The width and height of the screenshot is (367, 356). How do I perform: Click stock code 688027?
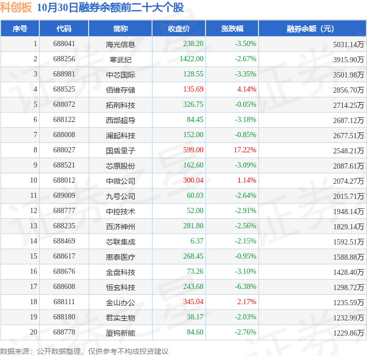click(64, 150)
